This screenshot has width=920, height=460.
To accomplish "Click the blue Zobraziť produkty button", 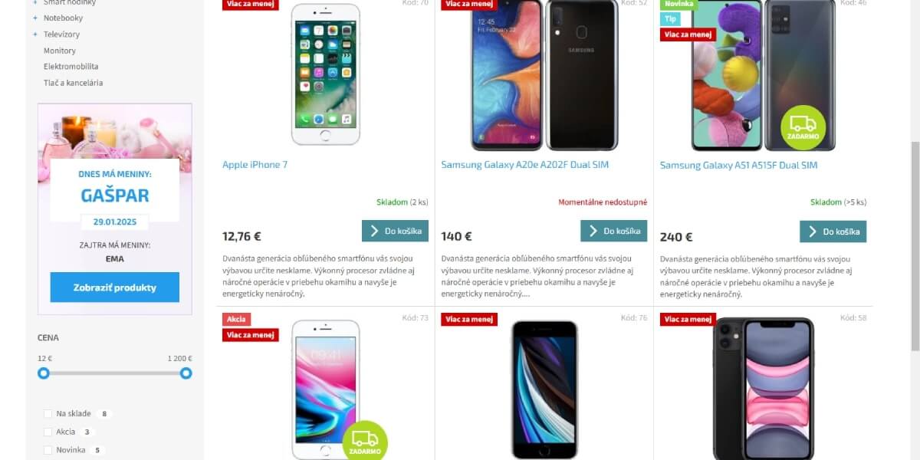I will tap(115, 287).
